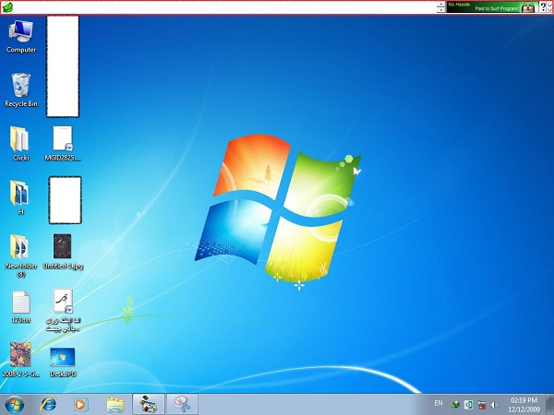Click the top bar address input field

[222, 7]
